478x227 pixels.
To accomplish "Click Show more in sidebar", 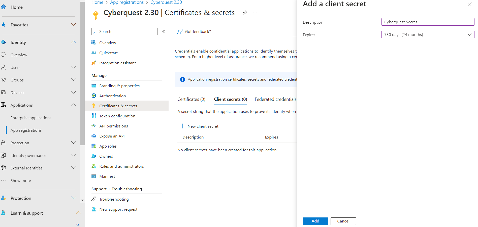I will (21, 180).
